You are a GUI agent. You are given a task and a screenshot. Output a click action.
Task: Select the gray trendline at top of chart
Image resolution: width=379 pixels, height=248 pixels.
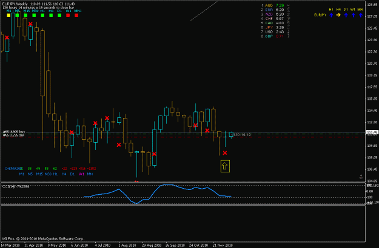click(x=204, y=11)
